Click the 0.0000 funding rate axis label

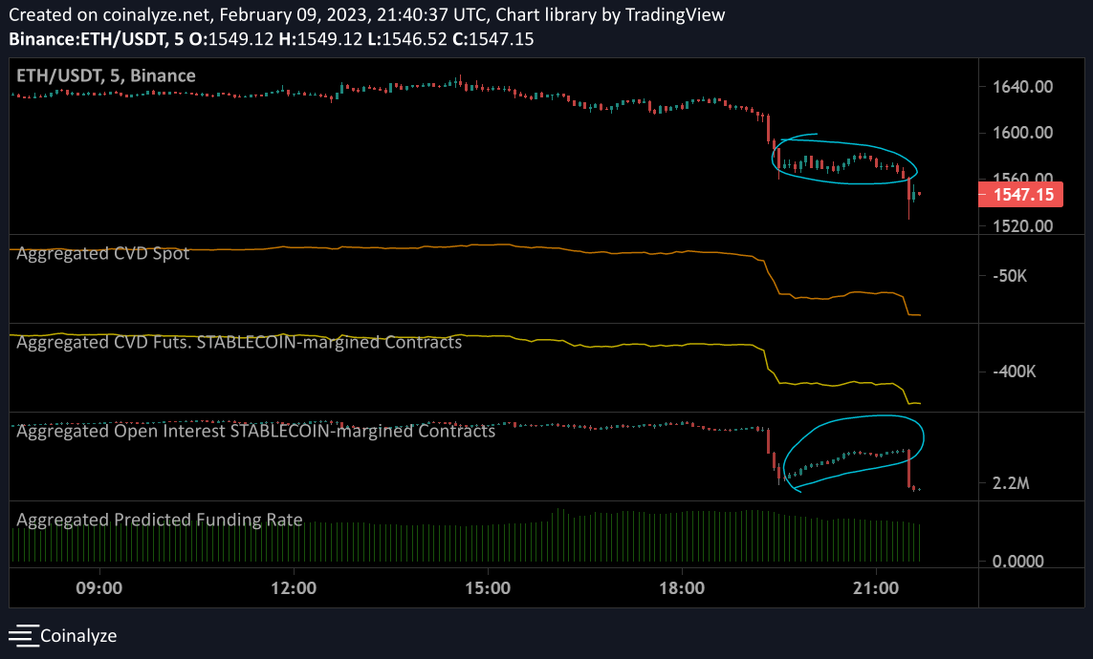click(x=1017, y=562)
